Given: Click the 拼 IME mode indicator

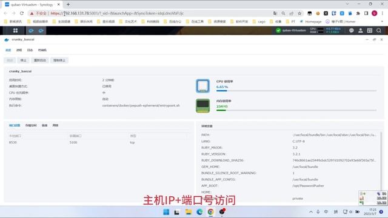Looking at the screenshot, I should (x=336, y=212).
